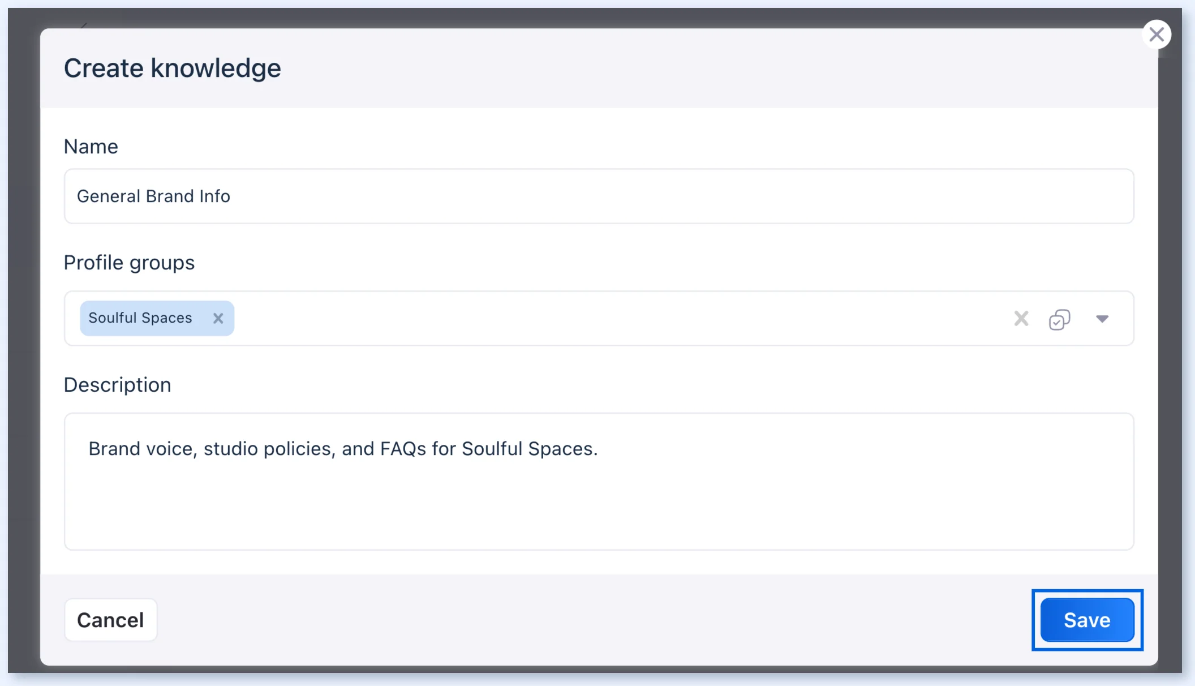Save the new knowledge entry
Screen dimensions: 1195x686
pos(1087,620)
